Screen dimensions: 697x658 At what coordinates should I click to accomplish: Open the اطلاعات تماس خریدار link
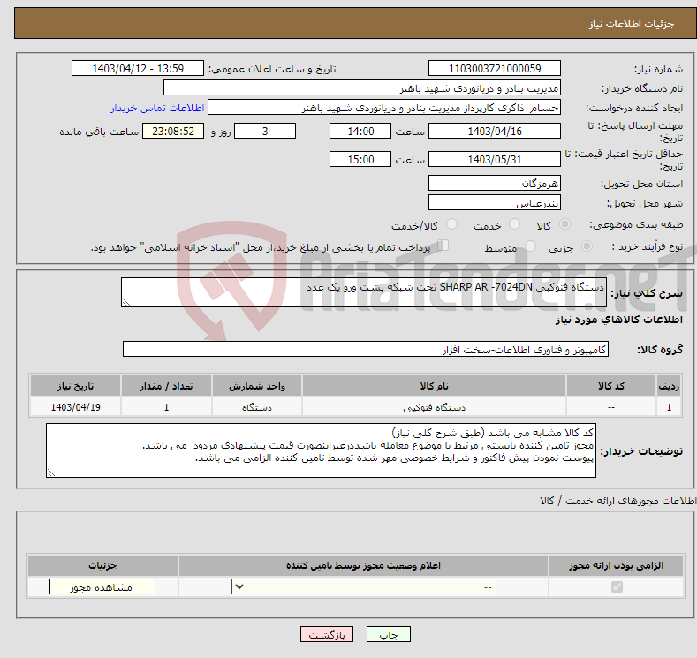(x=157, y=109)
